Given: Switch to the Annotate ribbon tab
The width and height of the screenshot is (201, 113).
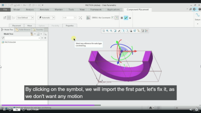Looking at the screenshot, I should click(x=44, y=10).
